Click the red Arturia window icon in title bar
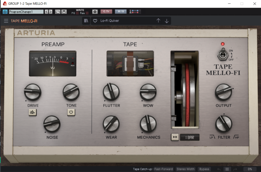The height and width of the screenshot is (172, 261). 5,4
